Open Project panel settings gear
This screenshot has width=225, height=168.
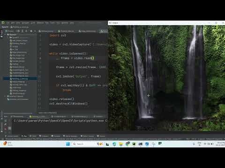pyautogui.click(x=31, y=31)
